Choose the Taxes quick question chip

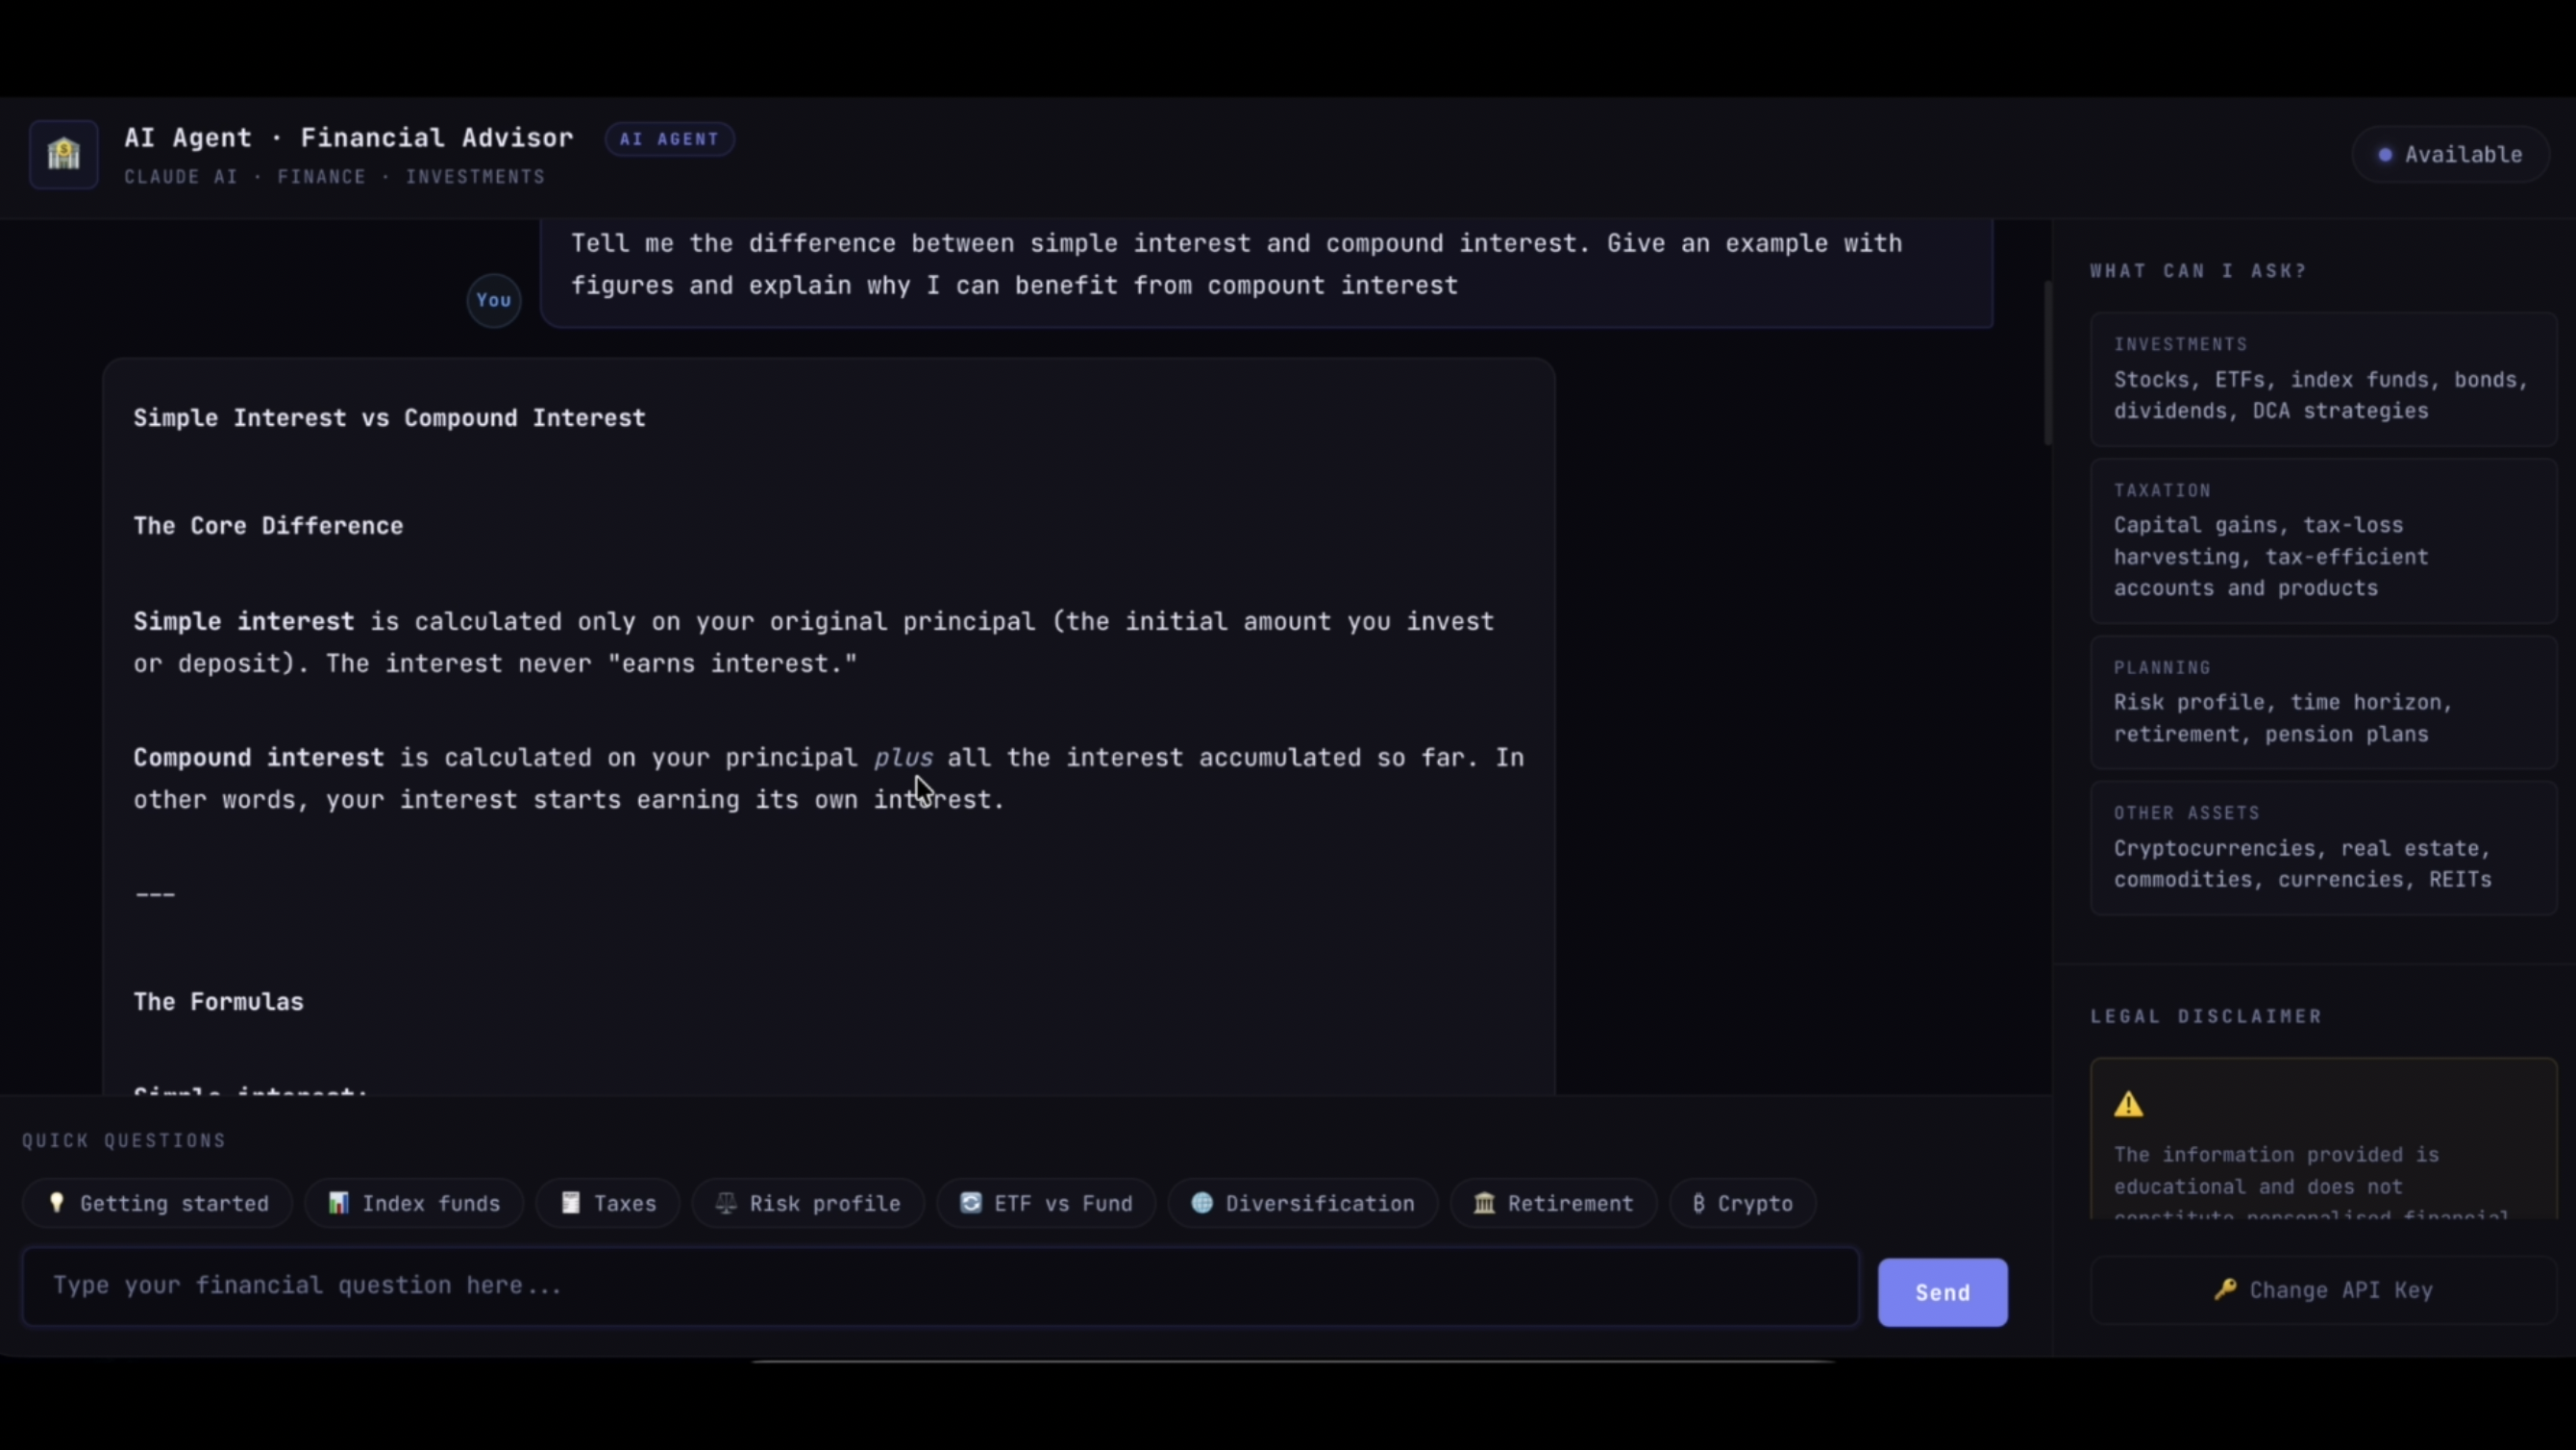click(x=608, y=1203)
